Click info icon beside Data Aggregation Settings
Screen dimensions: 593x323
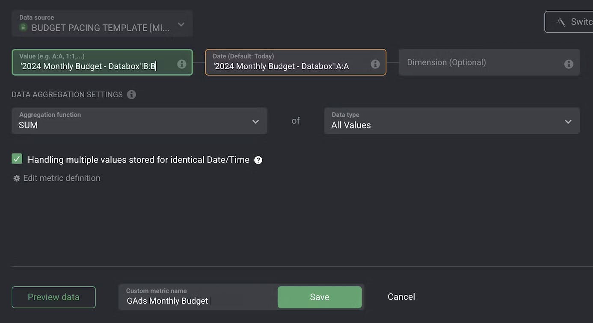131,94
